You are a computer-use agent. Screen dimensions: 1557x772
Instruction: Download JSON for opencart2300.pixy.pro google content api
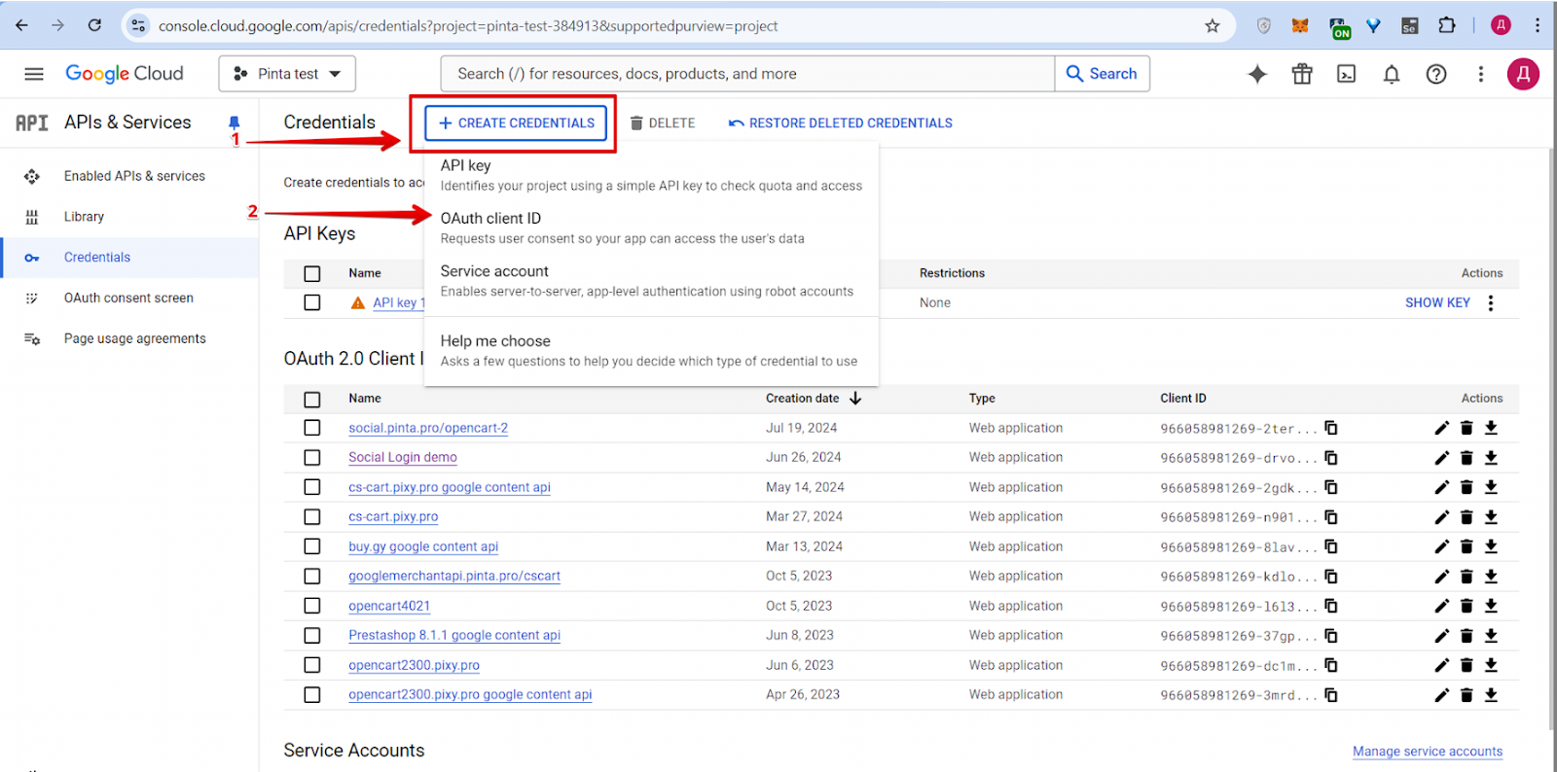[x=1491, y=695]
